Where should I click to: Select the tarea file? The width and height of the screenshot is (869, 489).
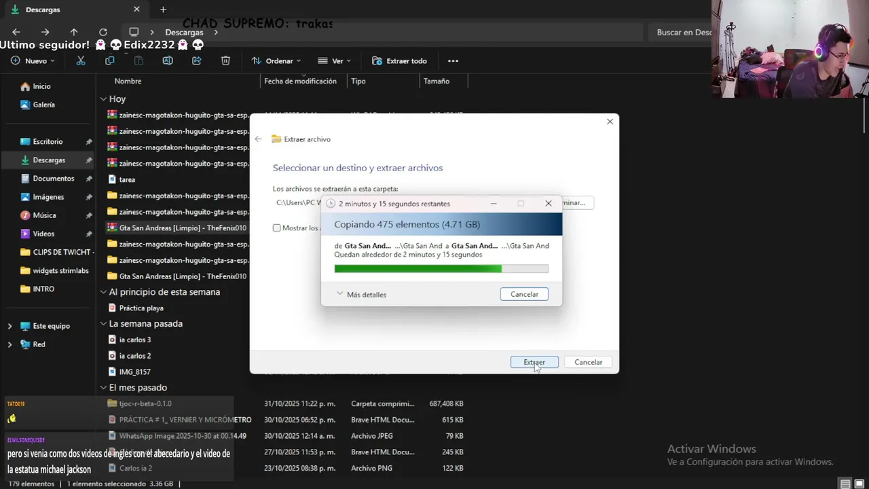122,179
